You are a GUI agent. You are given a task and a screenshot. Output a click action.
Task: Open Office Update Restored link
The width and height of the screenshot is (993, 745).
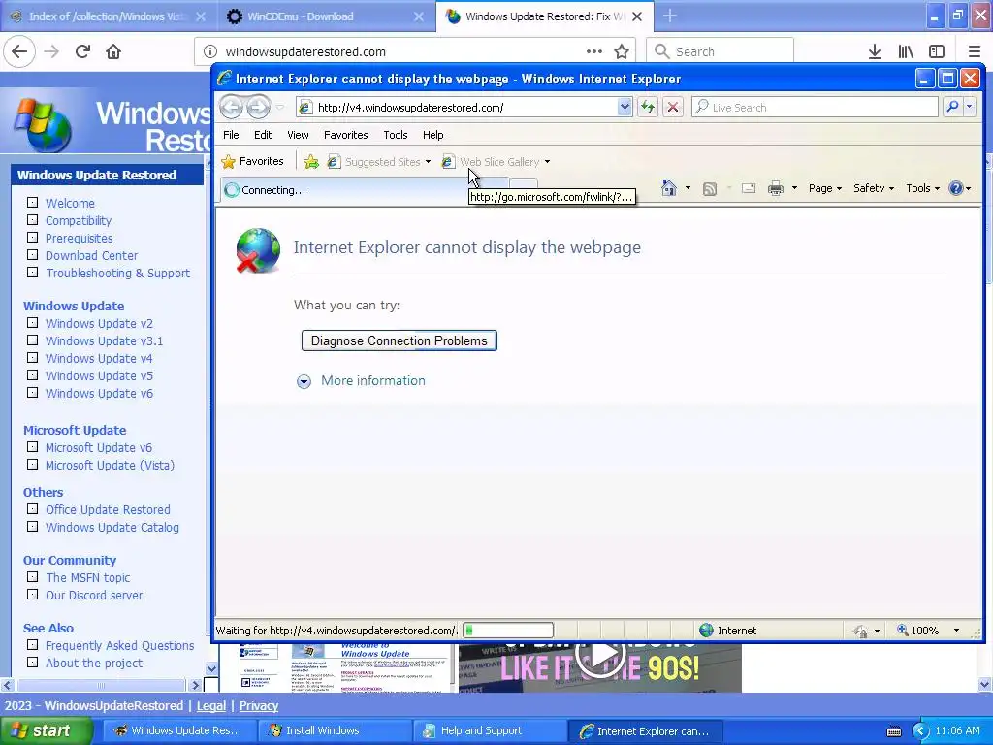pyautogui.click(x=108, y=510)
